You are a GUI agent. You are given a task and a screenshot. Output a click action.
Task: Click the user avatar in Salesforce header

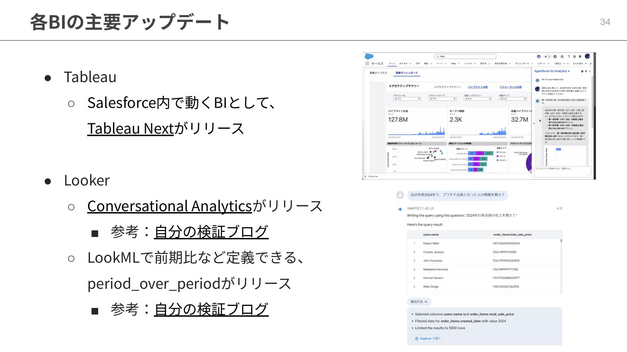[587, 56]
